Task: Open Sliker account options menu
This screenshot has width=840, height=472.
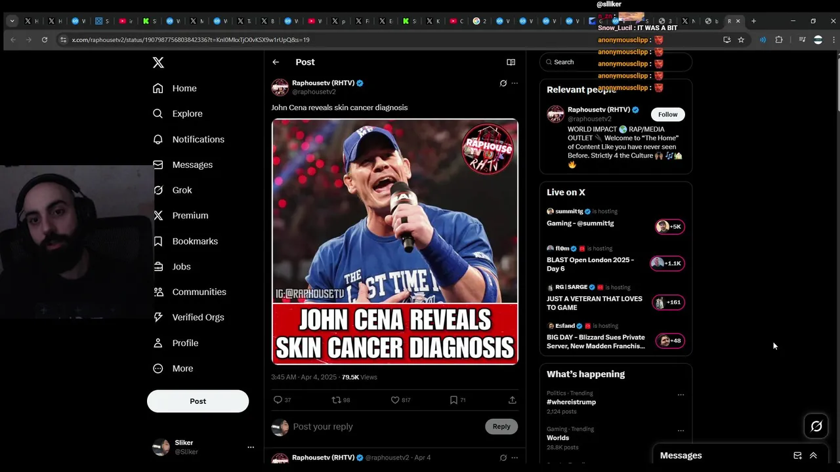Action: tap(250, 447)
